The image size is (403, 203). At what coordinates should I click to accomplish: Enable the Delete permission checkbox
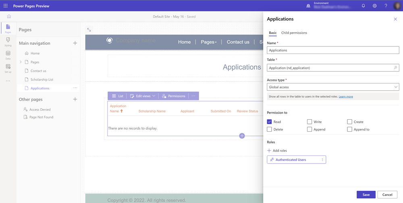click(x=270, y=129)
